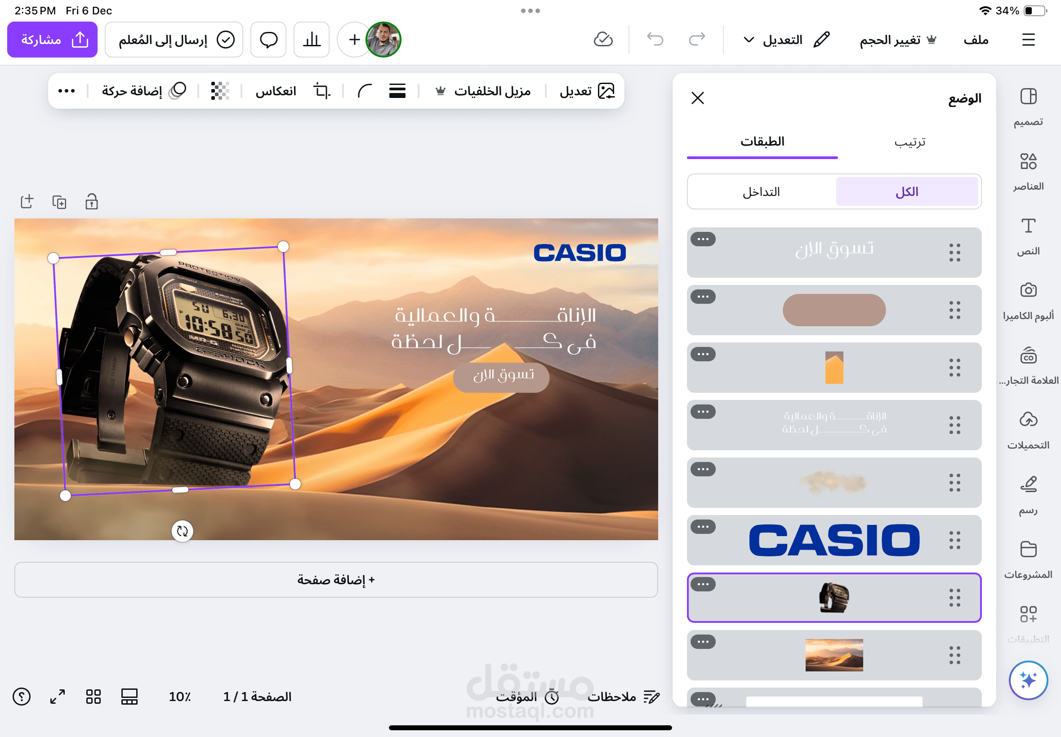Click the corner rounding icon

pos(365,91)
